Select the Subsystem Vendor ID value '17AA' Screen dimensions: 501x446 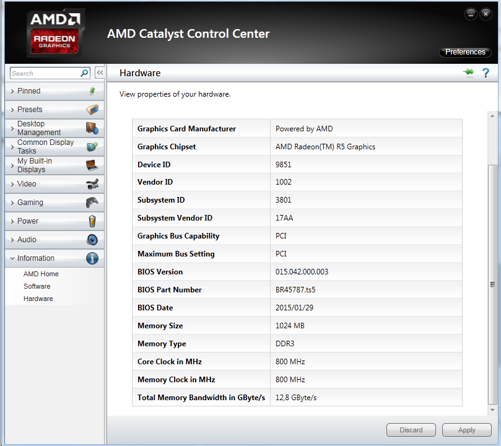pyautogui.click(x=284, y=218)
